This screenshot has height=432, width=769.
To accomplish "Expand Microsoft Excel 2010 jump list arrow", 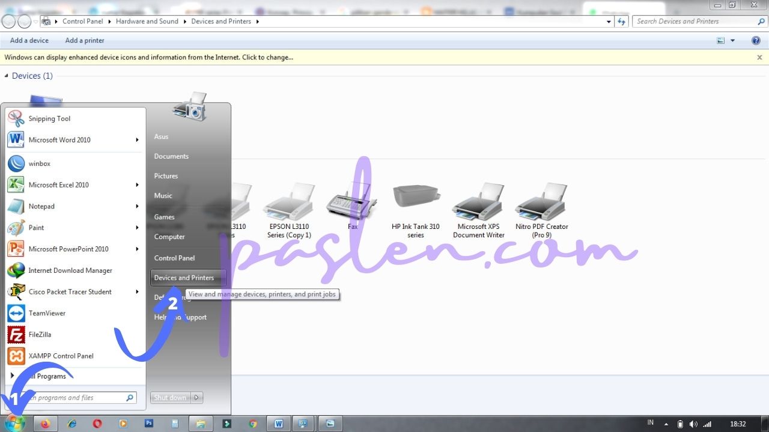I will tap(137, 185).
